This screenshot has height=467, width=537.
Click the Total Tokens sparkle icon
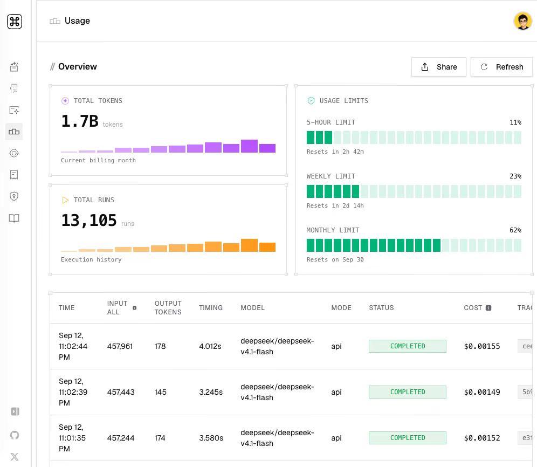(65, 101)
